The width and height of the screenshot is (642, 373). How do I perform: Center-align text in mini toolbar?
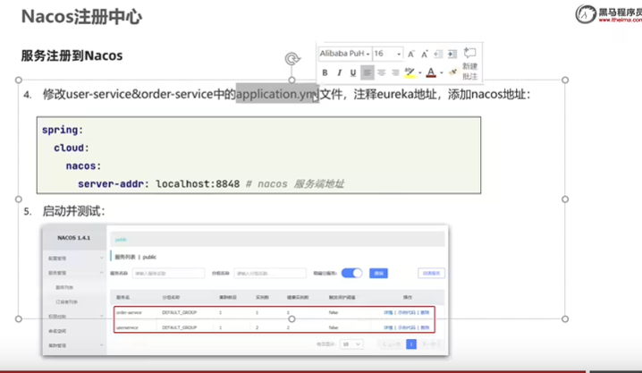coord(381,72)
